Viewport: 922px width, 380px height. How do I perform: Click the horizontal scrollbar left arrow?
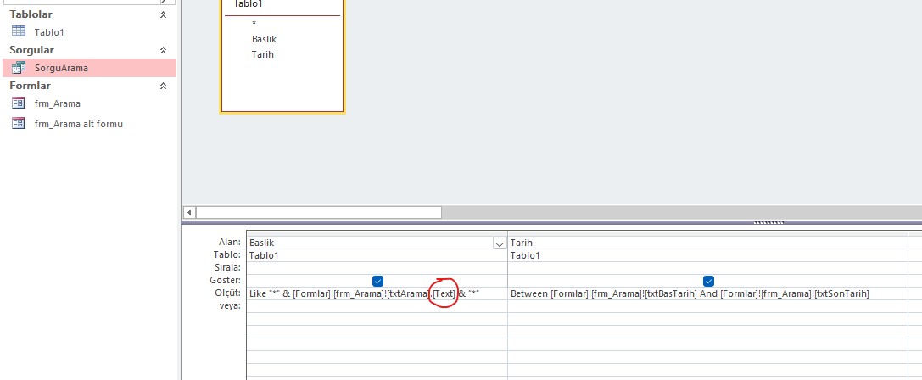pyautogui.click(x=190, y=212)
